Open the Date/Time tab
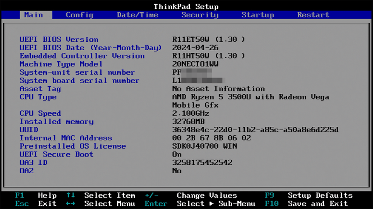The height and width of the screenshot is (209, 373). (138, 15)
